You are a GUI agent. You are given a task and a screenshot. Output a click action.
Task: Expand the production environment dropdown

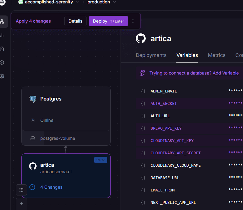coord(114,2)
